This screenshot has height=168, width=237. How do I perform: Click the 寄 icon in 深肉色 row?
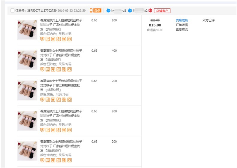(x=53, y=39)
